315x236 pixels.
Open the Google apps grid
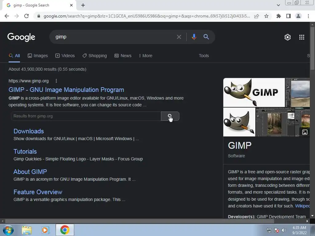pyautogui.click(x=302, y=37)
